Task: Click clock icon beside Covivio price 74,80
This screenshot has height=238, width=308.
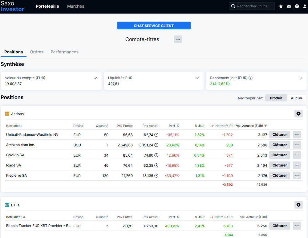Action: coord(156,155)
